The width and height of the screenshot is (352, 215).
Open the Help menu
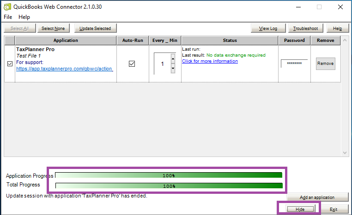24,17
